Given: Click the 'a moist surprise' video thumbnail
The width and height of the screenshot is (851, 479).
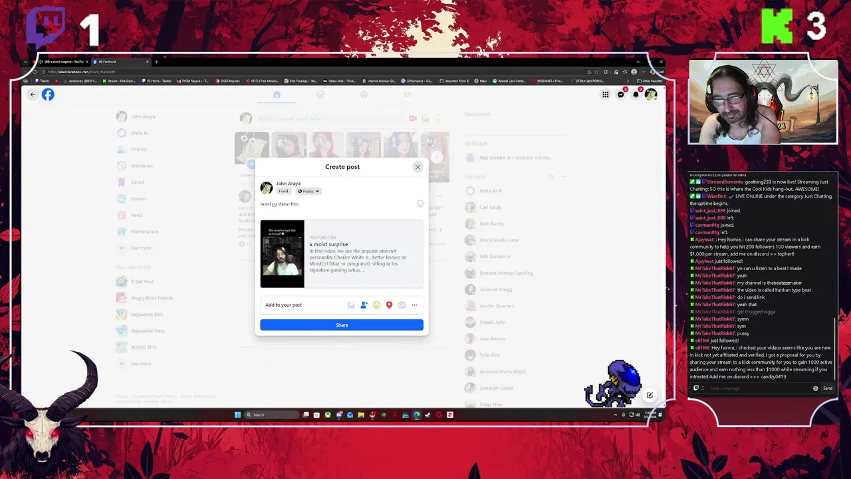Looking at the screenshot, I should 282,253.
